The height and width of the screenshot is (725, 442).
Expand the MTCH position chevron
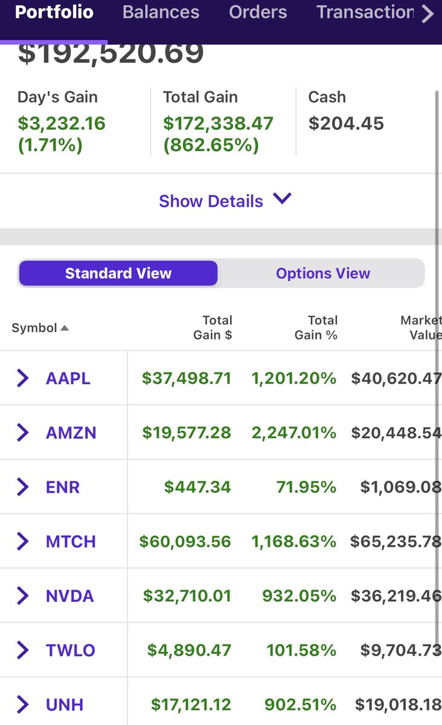click(x=22, y=541)
